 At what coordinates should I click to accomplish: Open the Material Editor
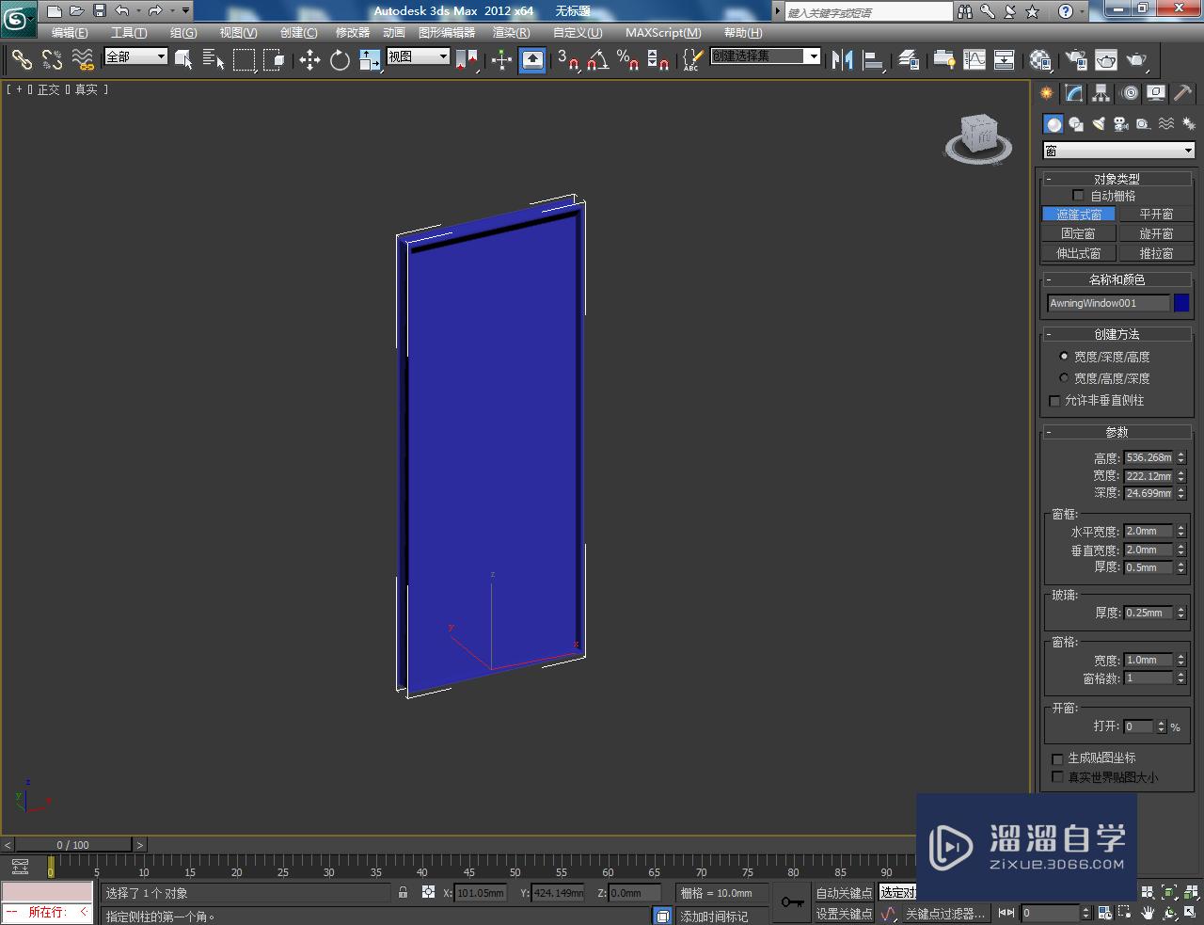(1039, 60)
